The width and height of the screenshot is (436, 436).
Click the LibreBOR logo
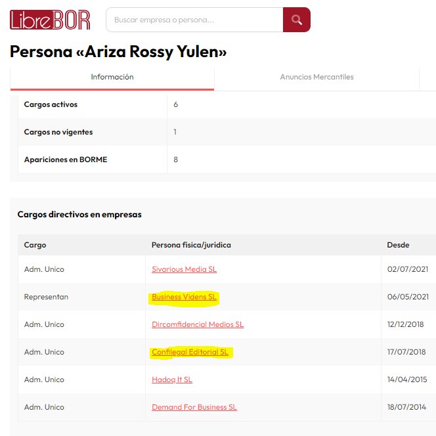[x=50, y=20]
